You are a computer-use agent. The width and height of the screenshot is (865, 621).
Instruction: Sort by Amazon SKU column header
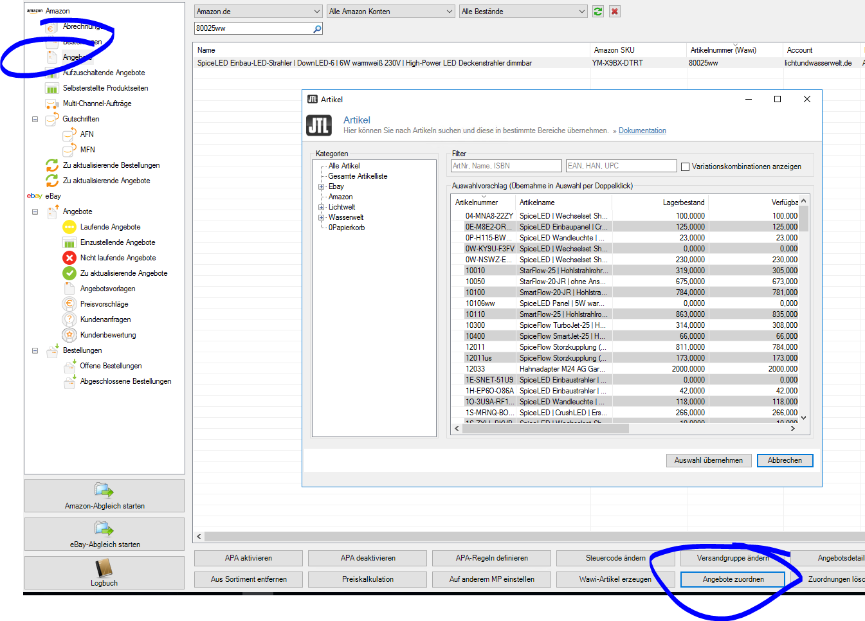point(614,50)
